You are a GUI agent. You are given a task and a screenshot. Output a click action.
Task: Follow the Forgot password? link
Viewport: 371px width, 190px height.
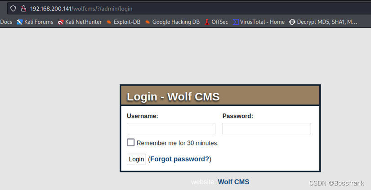point(180,159)
